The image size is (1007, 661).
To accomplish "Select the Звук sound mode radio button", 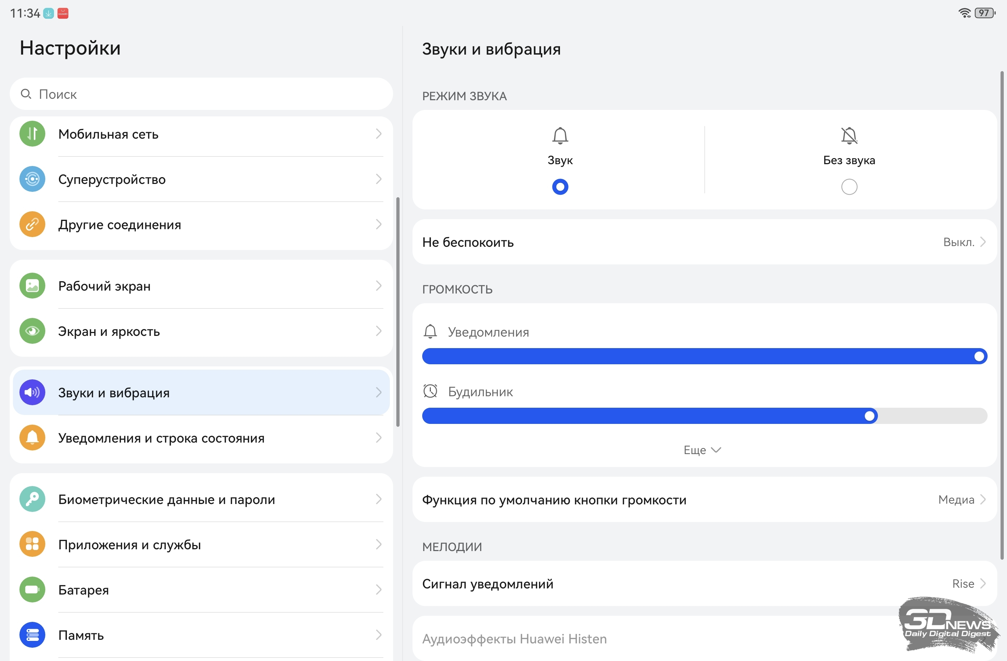I will (x=560, y=187).
